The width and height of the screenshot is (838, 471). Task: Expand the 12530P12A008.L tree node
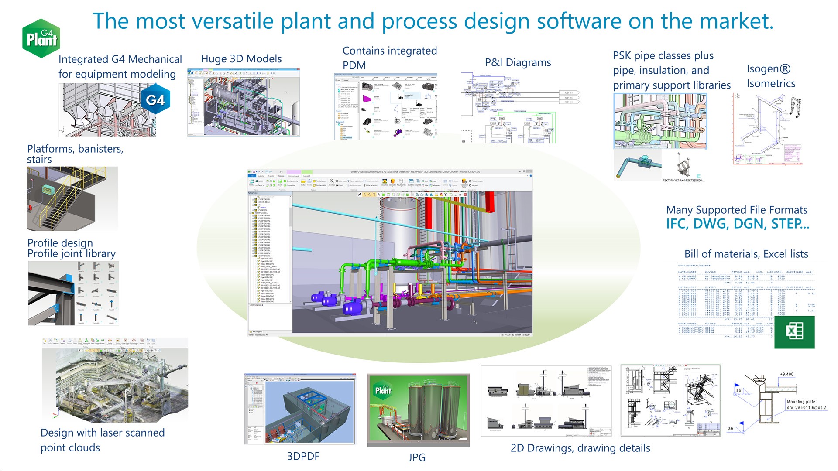(x=253, y=216)
